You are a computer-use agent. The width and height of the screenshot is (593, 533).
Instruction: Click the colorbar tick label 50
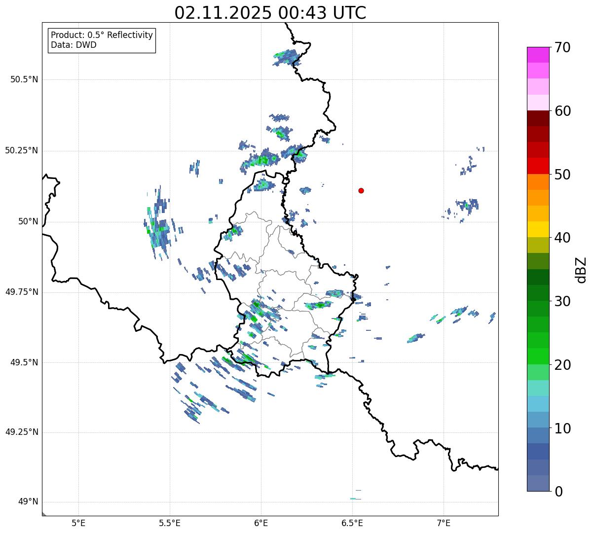(x=562, y=175)
